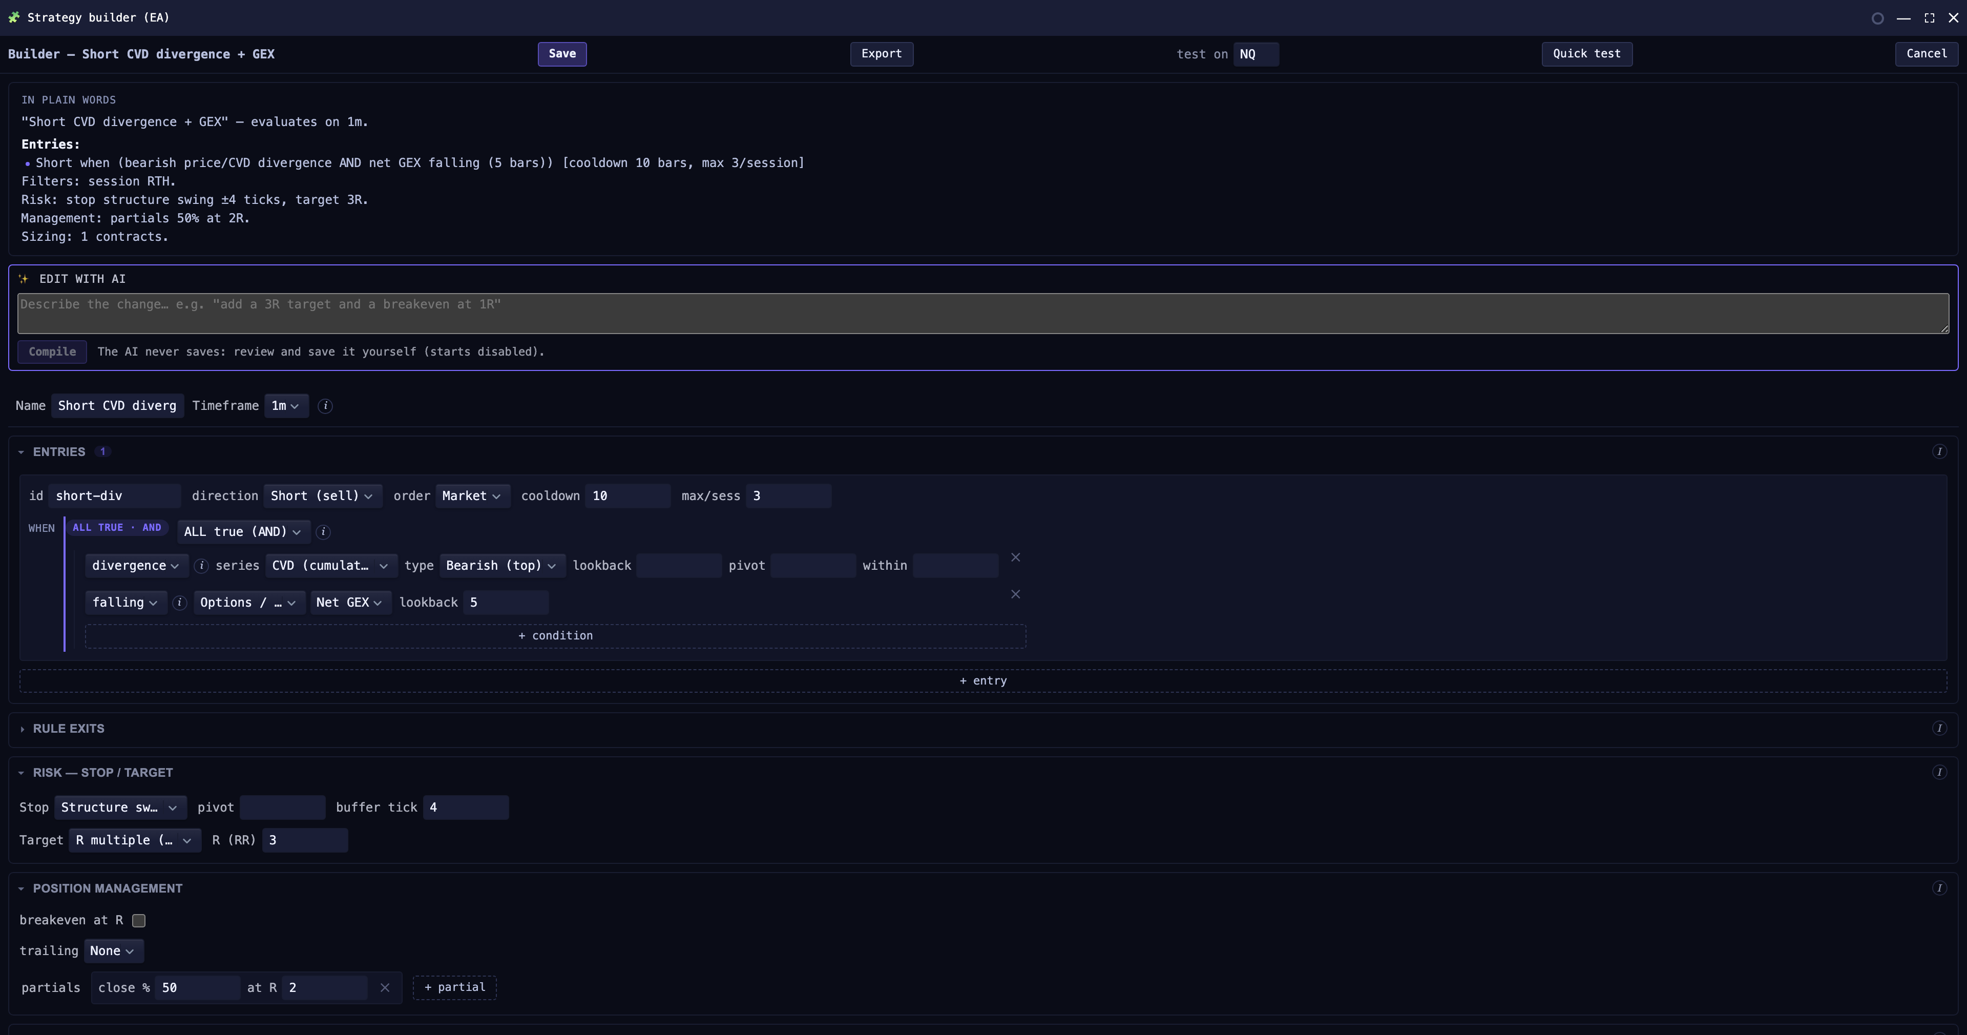Remove the divergence condition row

1016,557
